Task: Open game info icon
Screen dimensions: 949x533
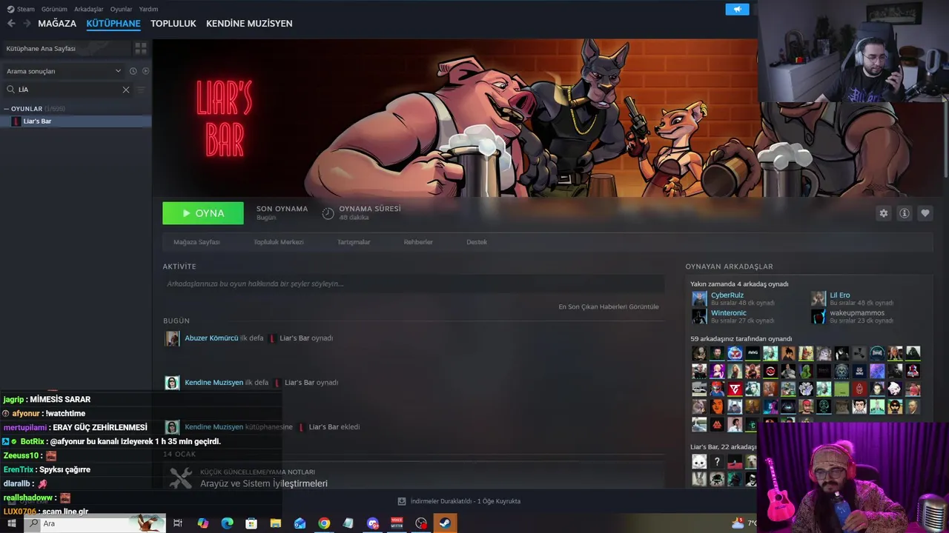Action: click(x=905, y=213)
